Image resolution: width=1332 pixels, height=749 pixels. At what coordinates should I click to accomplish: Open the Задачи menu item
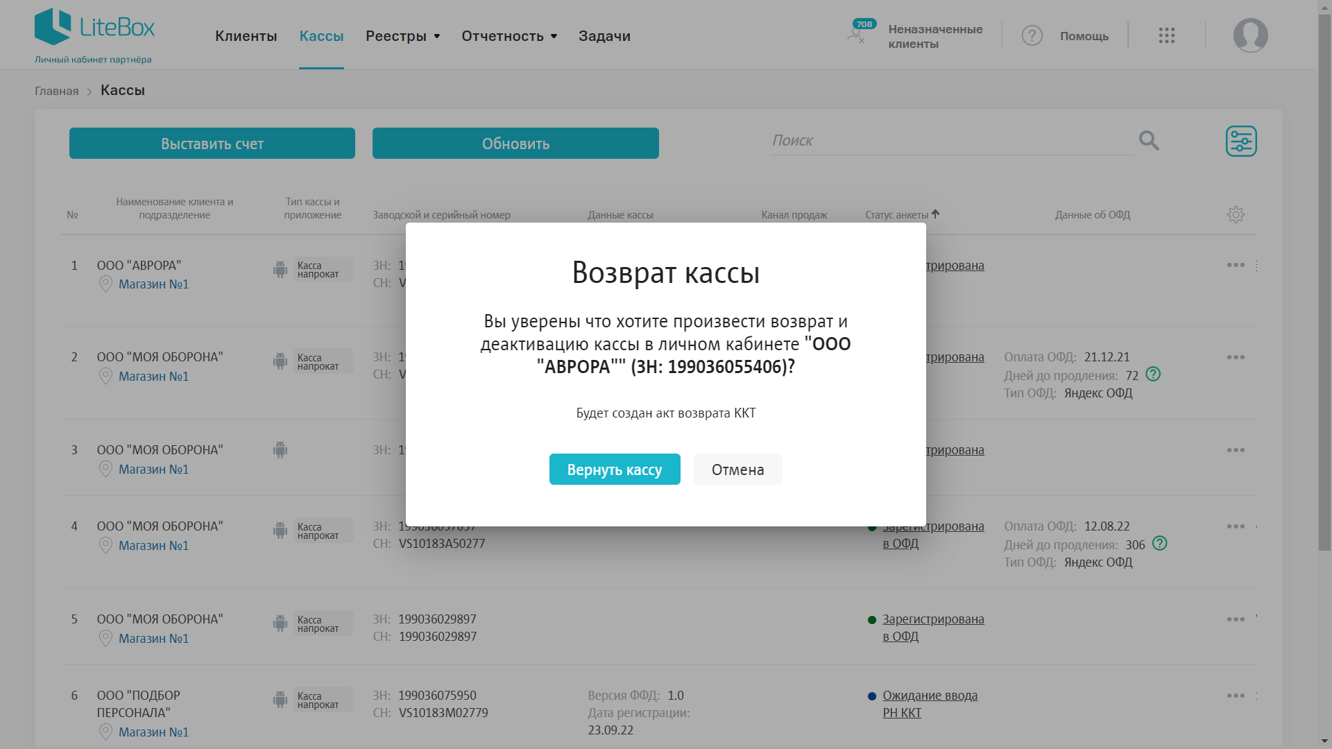tap(605, 36)
